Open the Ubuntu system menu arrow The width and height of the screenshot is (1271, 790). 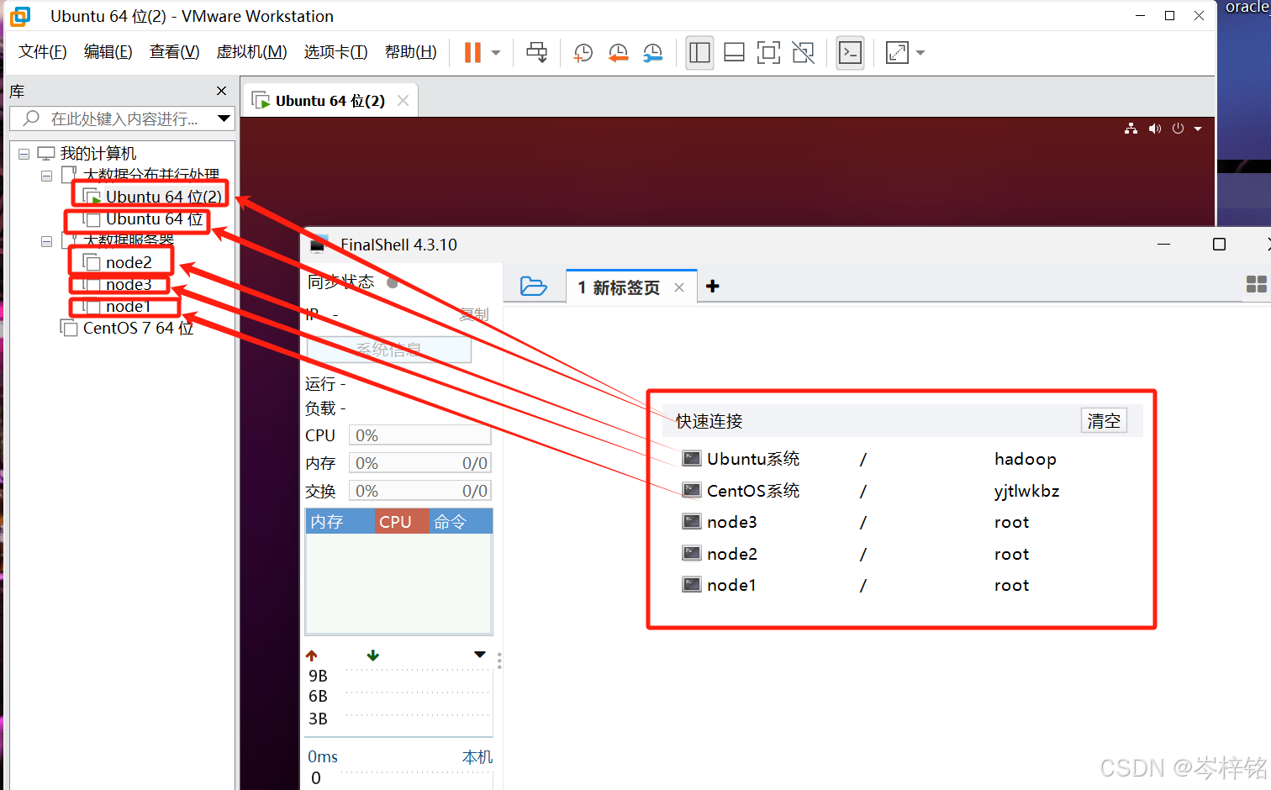pyautogui.click(x=1198, y=129)
